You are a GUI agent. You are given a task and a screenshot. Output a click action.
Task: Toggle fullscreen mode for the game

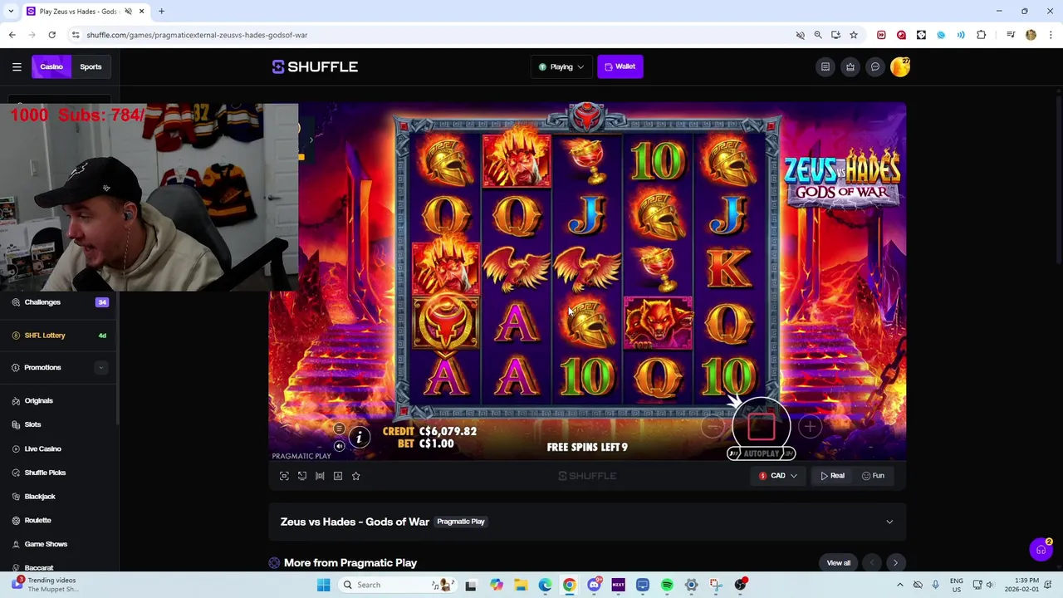tap(284, 476)
